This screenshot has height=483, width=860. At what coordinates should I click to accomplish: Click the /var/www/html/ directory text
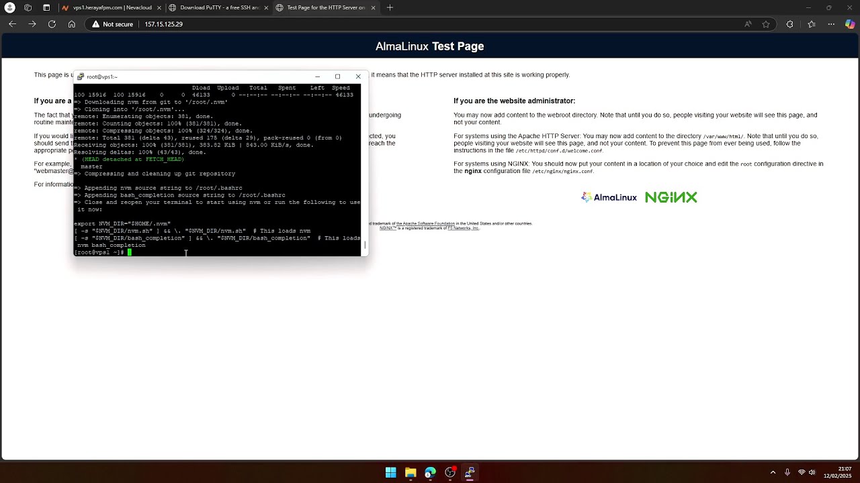pos(723,136)
